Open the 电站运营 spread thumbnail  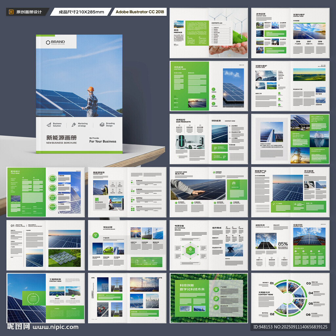(127, 245)
